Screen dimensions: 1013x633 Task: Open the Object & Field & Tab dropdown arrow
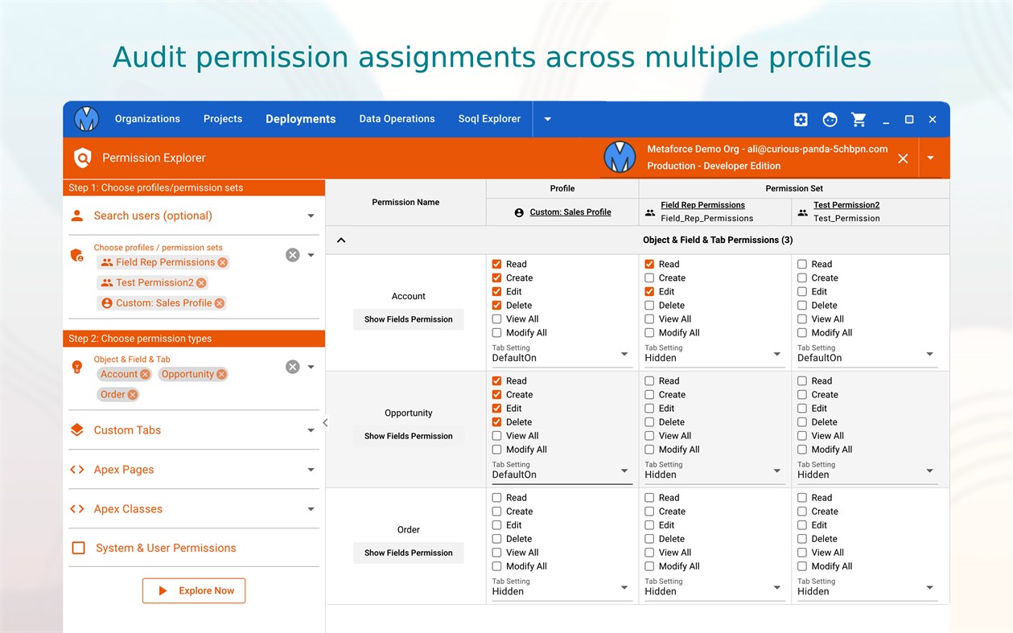pos(311,367)
